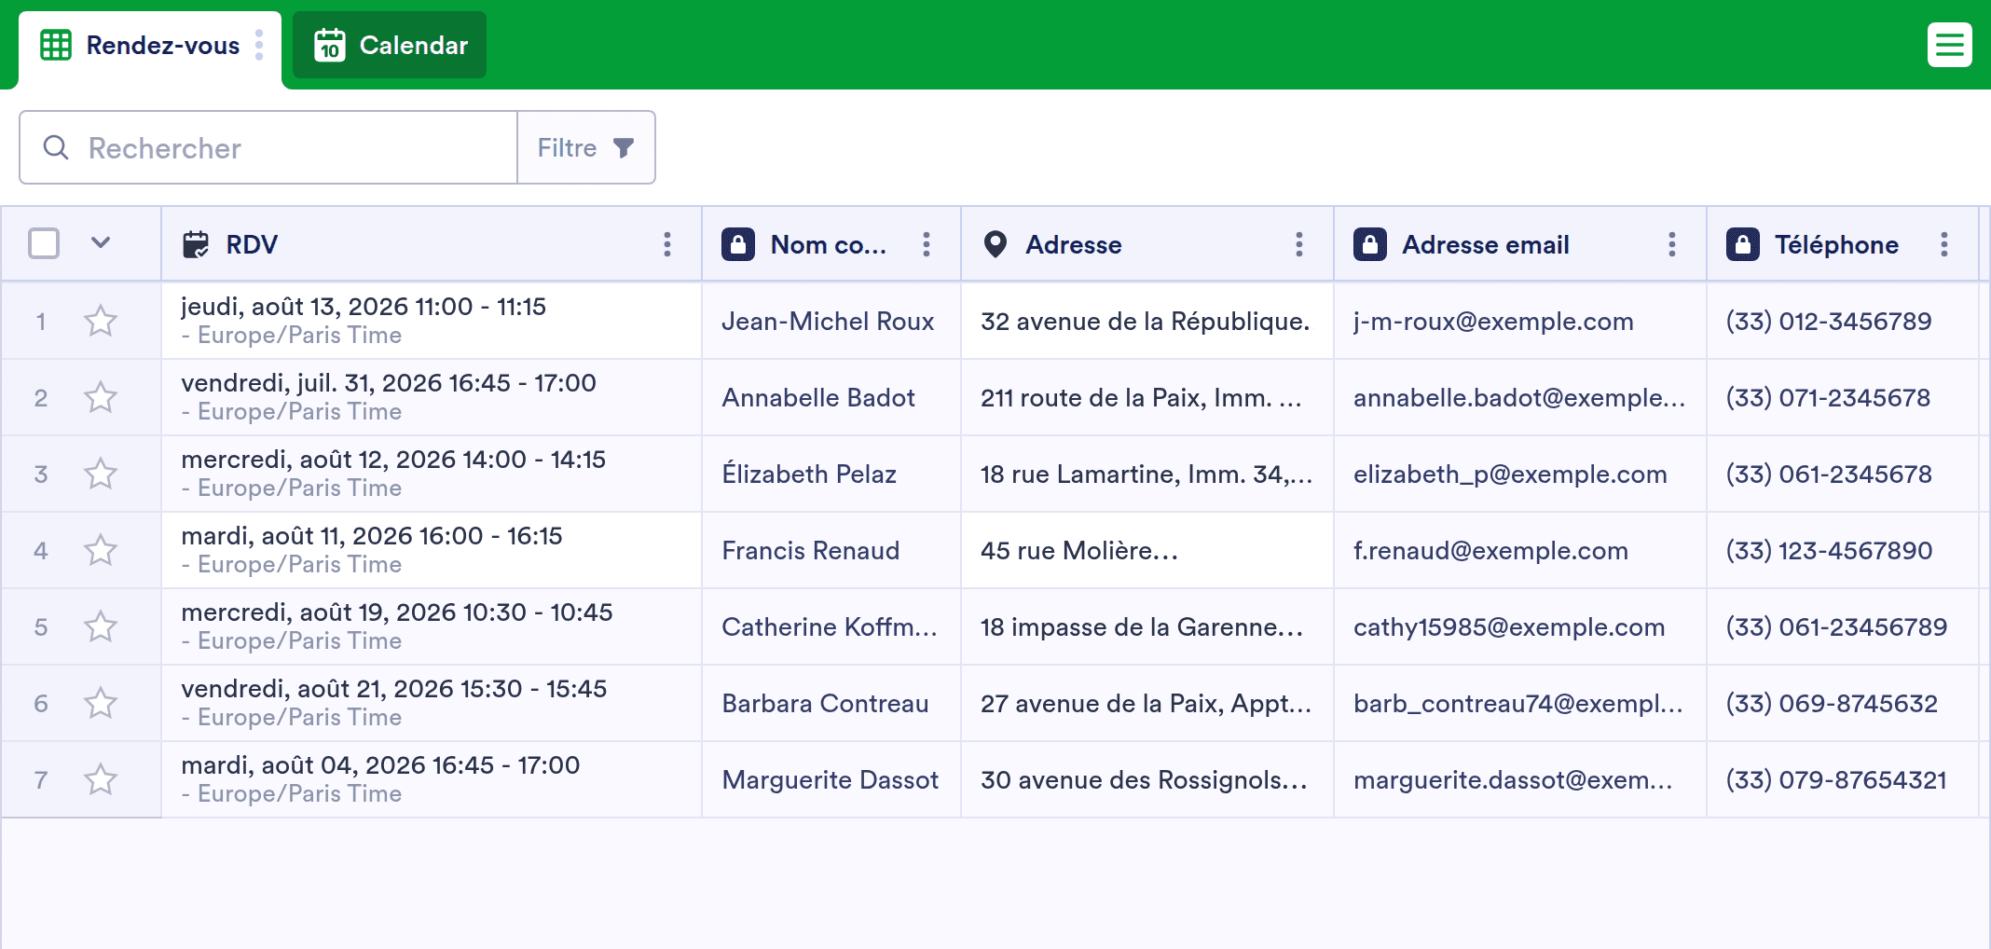Click the name 'Élizabeth Pelaz'

809,474
